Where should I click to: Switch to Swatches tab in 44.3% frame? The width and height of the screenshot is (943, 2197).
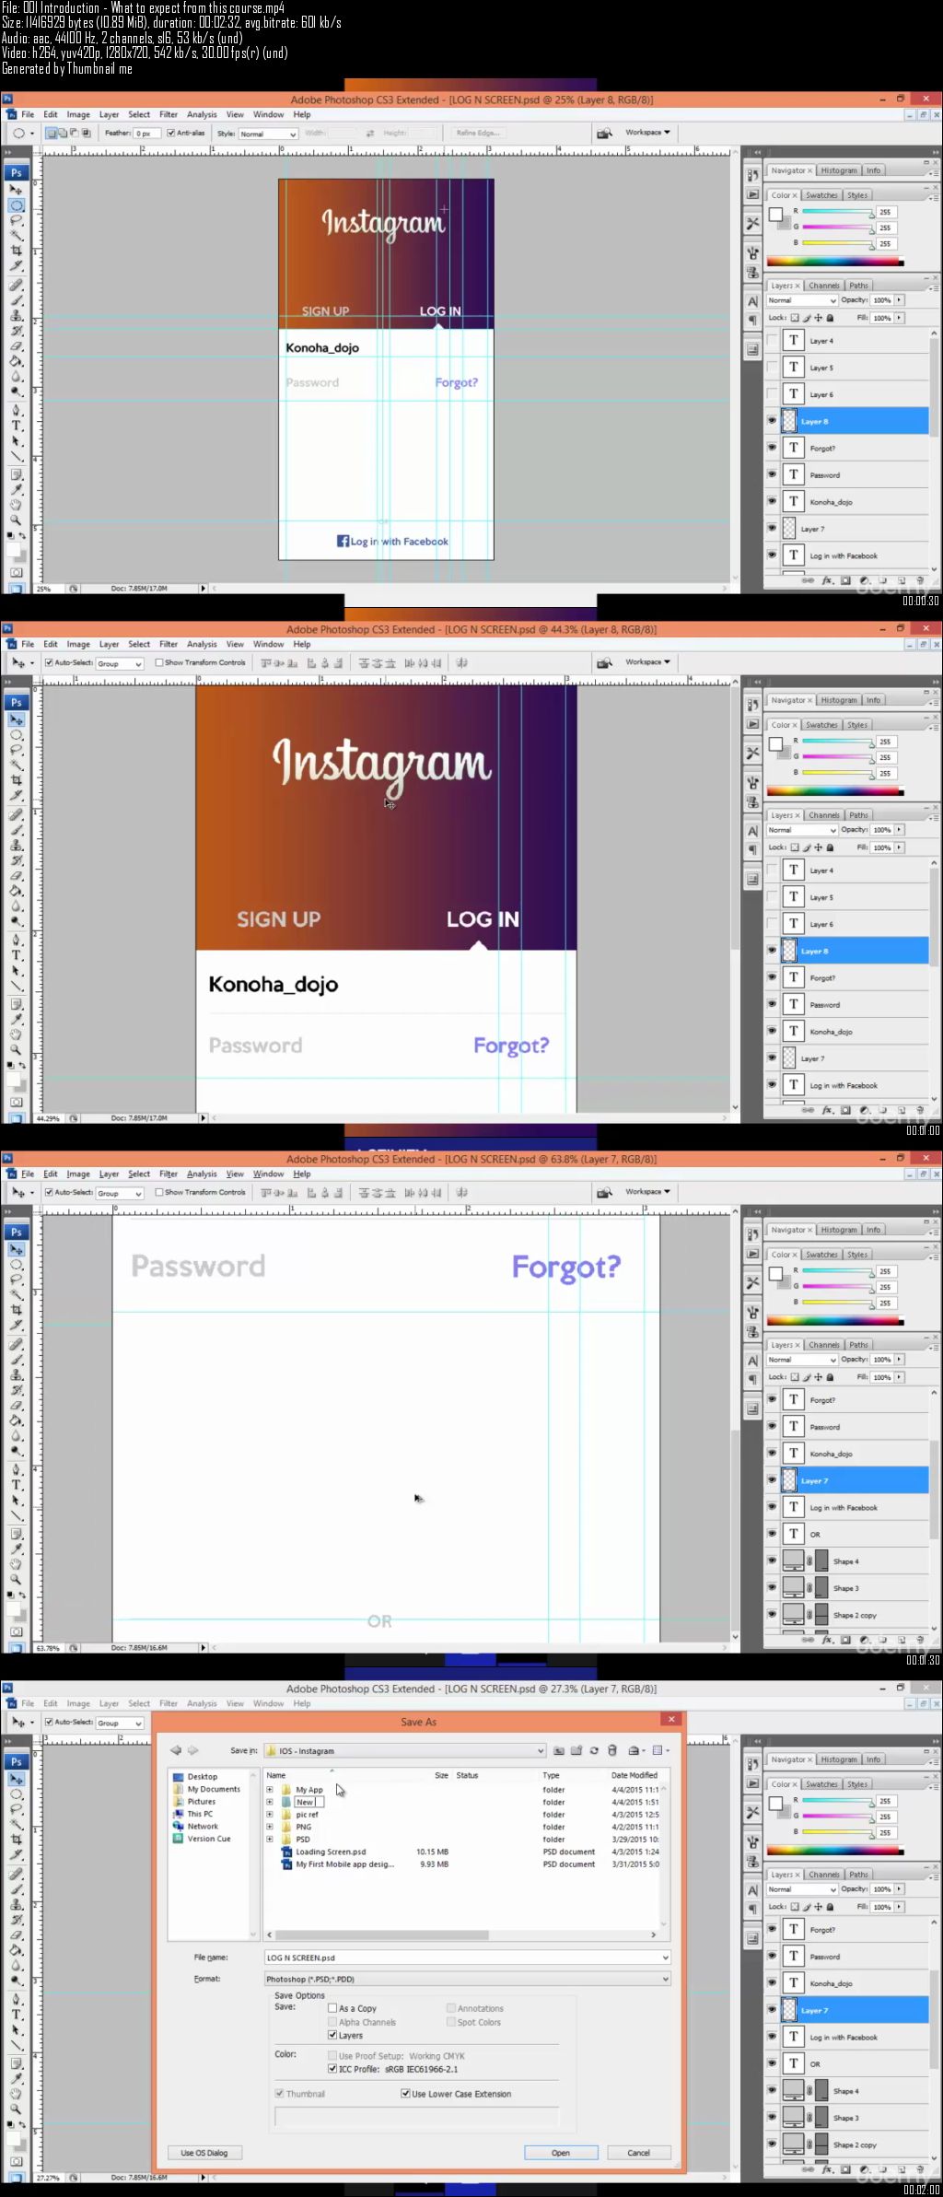[x=821, y=725]
